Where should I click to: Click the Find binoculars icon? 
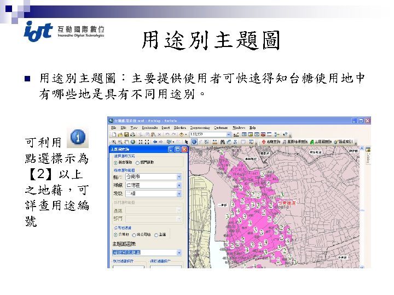pos(223,142)
